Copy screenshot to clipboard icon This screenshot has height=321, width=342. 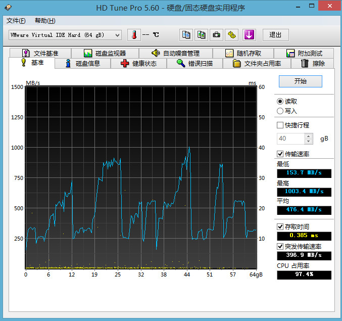pyautogui.click(x=201, y=35)
